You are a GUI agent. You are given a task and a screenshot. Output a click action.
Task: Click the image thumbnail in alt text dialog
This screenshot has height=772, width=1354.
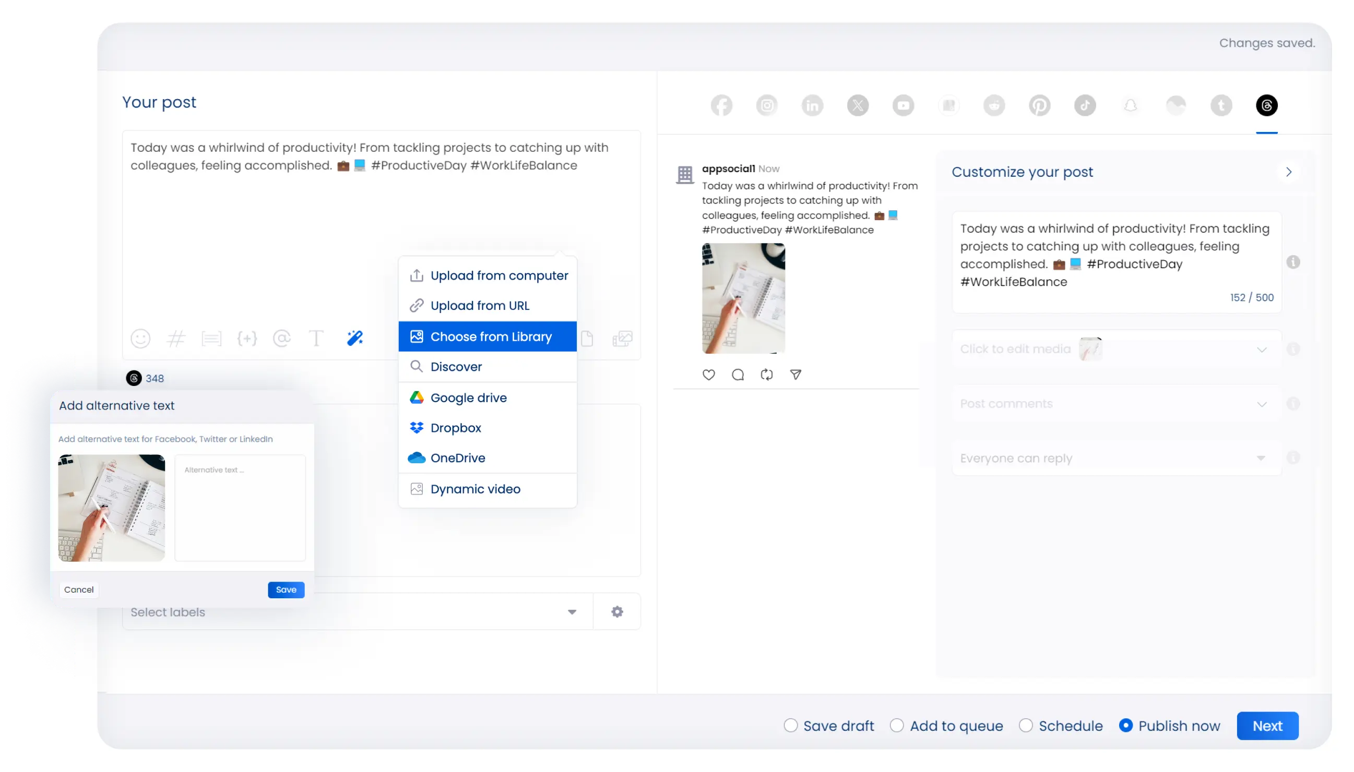click(x=111, y=508)
